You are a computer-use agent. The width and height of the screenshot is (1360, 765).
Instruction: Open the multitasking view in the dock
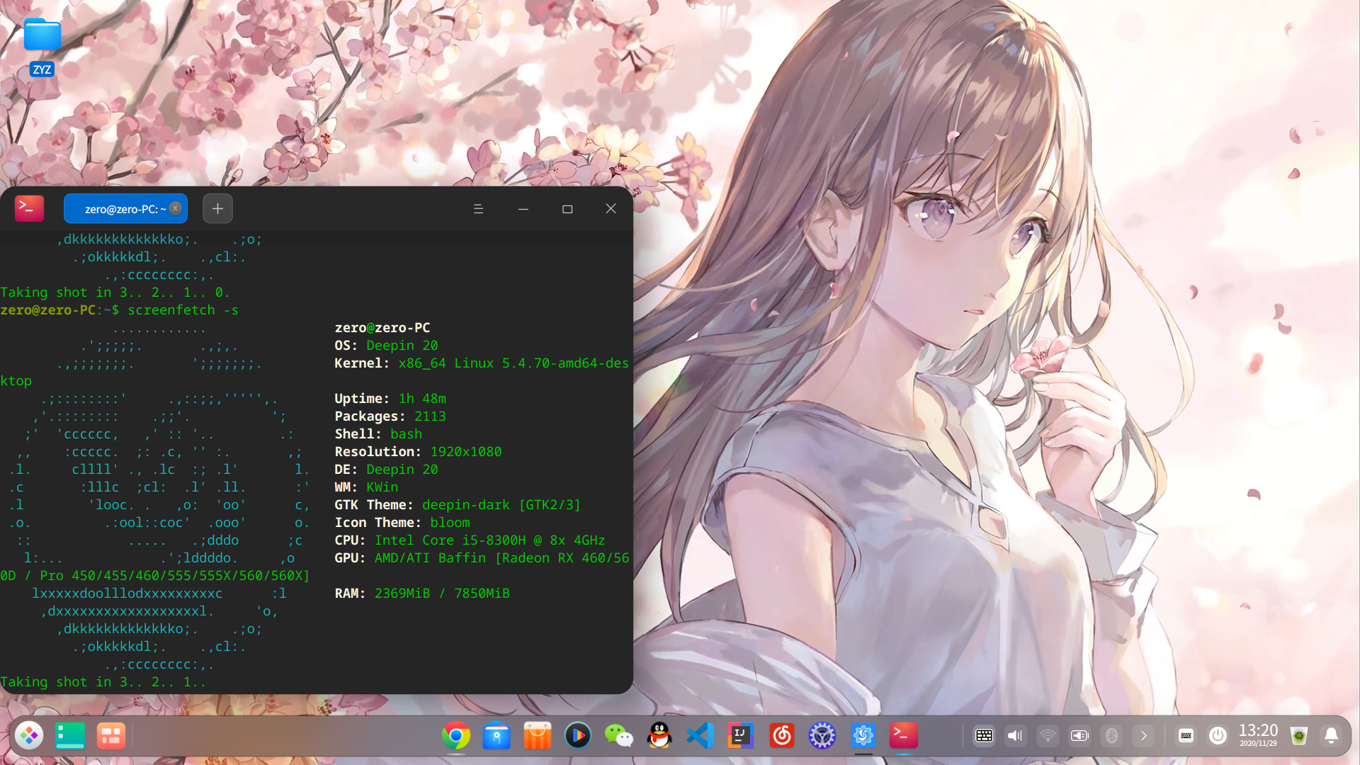coord(111,736)
